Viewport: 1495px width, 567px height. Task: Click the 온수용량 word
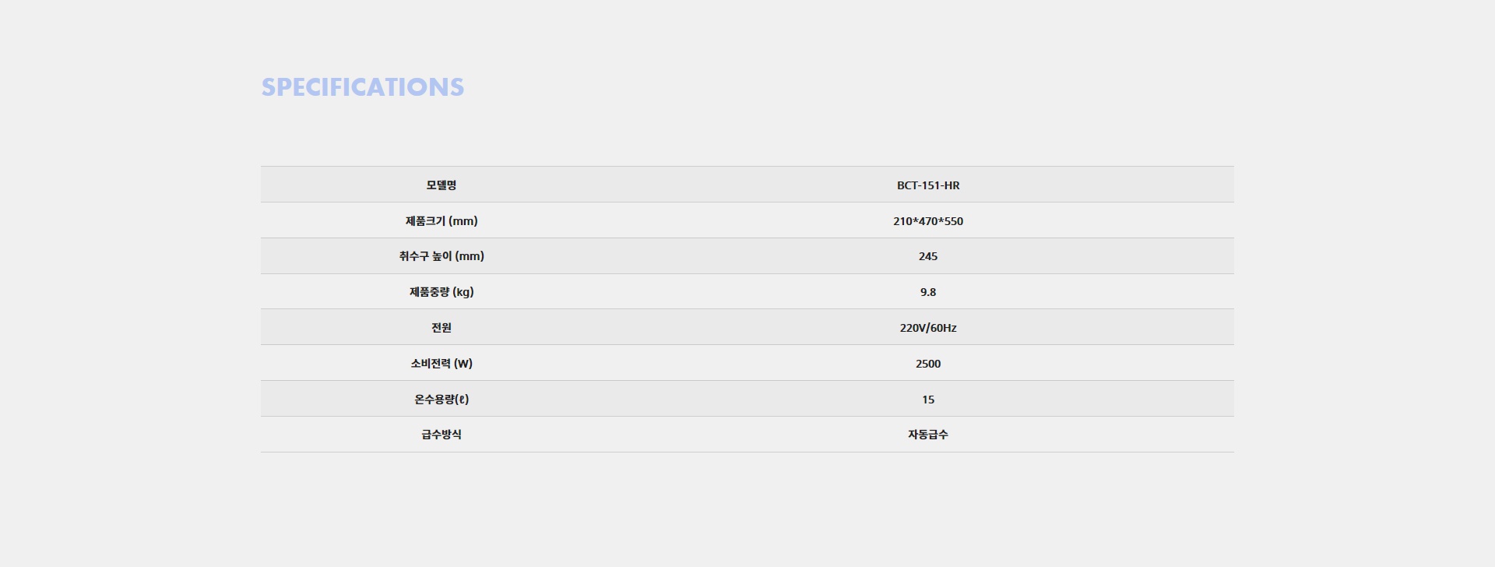click(x=434, y=400)
